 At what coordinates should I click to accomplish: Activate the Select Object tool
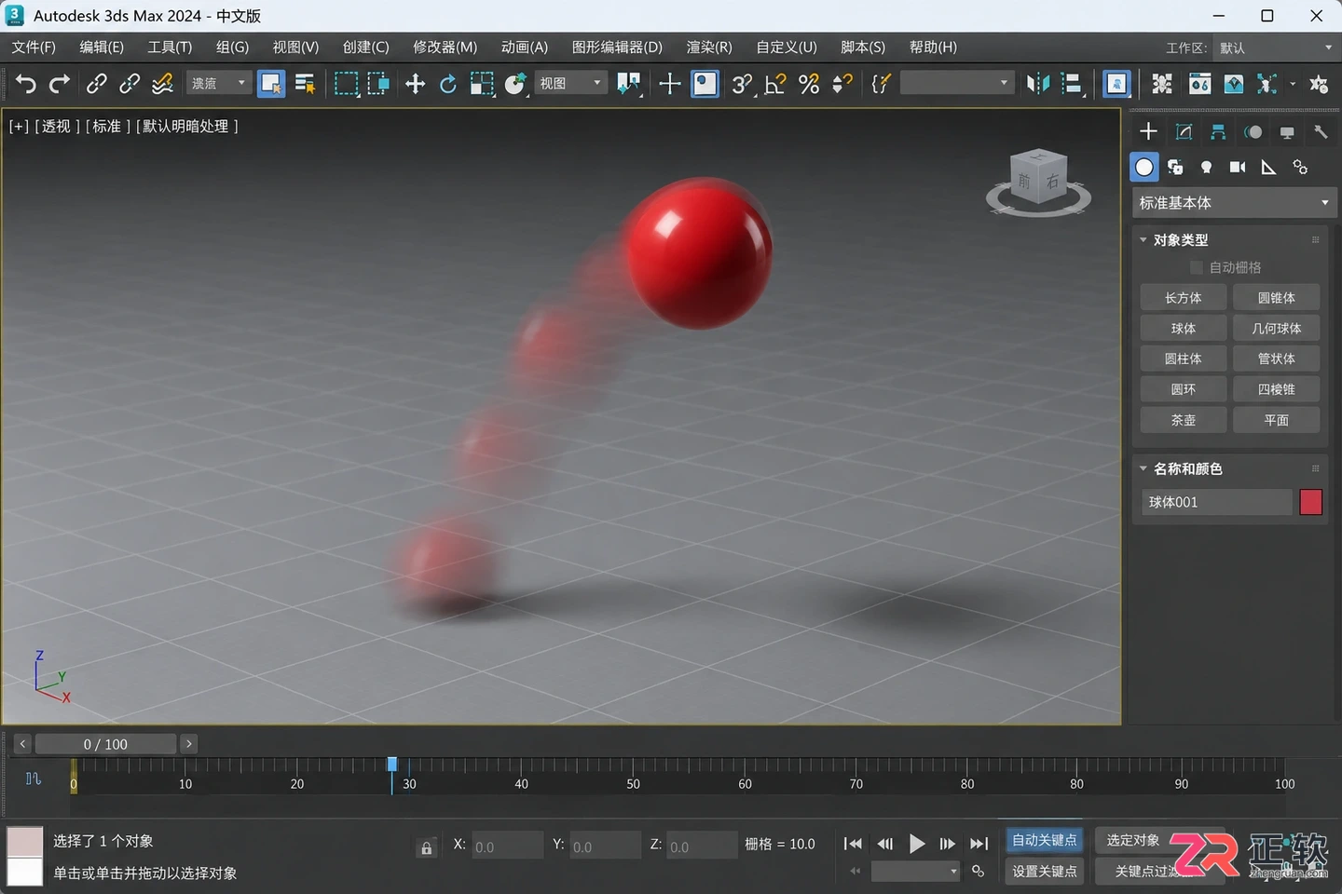271,84
